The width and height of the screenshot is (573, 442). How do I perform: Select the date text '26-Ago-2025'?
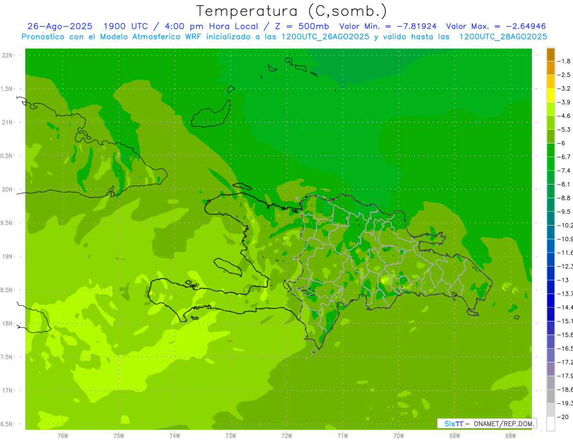tap(60, 26)
